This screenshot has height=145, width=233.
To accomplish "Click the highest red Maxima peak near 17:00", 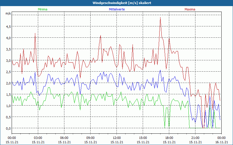I will click(x=160, y=17).
